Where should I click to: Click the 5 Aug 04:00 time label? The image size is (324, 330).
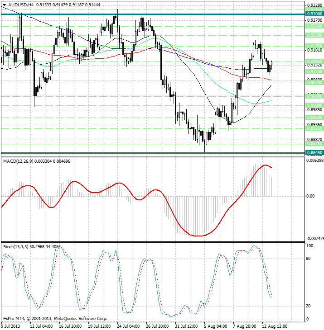216,325
